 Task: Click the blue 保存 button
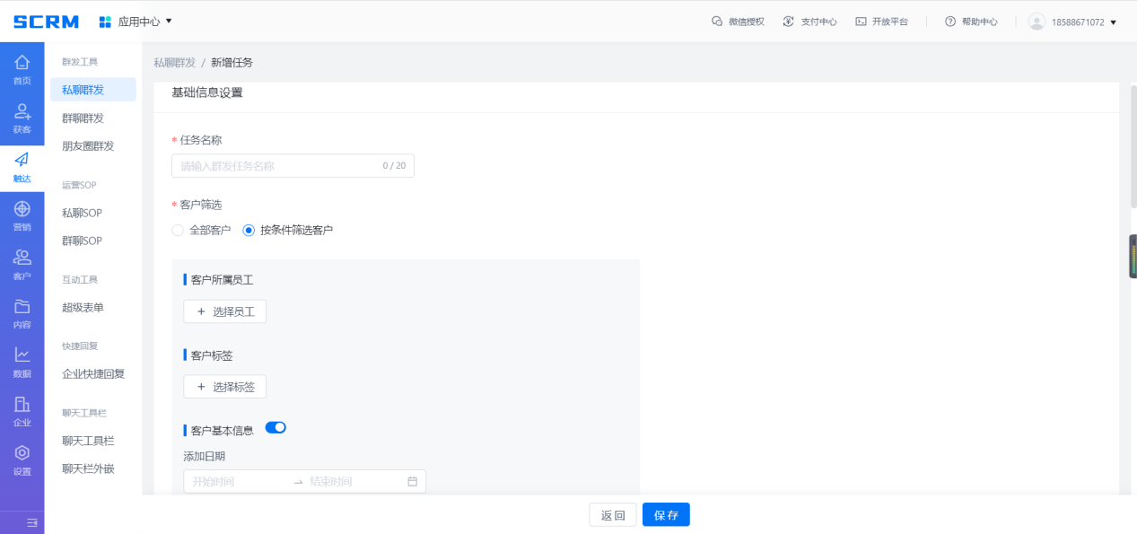pos(666,515)
